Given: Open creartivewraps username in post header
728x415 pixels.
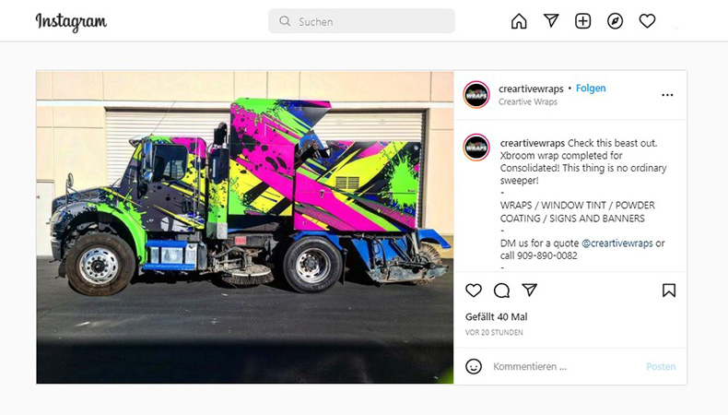Looking at the screenshot, I should tap(531, 89).
